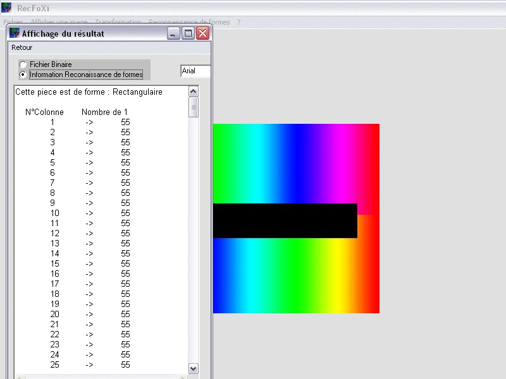Click the scroll down arrow of results list
The height and width of the screenshot is (379, 506).
tap(194, 369)
